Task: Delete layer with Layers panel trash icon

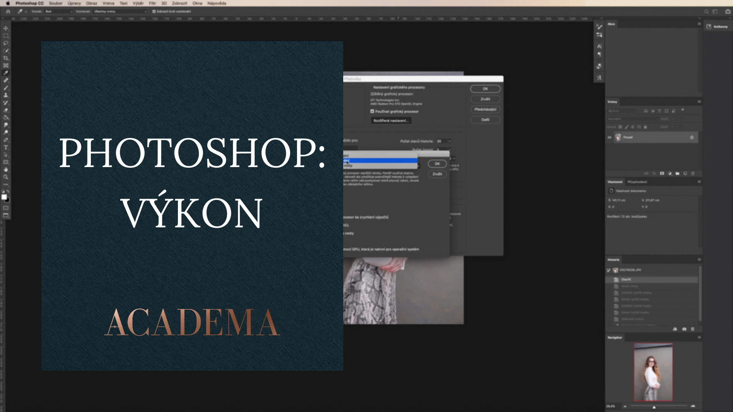Action: [693, 174]
